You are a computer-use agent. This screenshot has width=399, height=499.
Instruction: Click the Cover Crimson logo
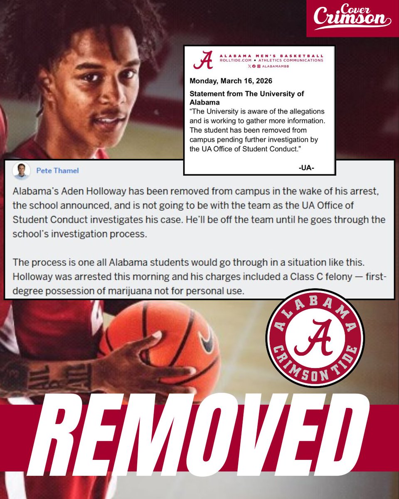[x=353, y=18]
